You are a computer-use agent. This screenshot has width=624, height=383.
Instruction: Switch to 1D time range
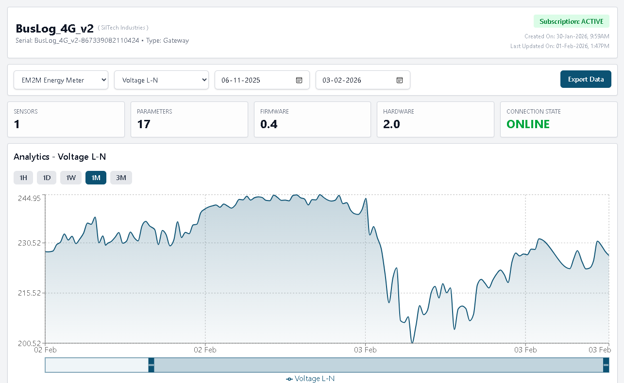point(47,178)
